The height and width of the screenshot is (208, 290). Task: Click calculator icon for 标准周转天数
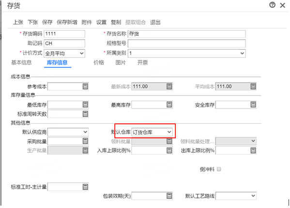[85, 114]
